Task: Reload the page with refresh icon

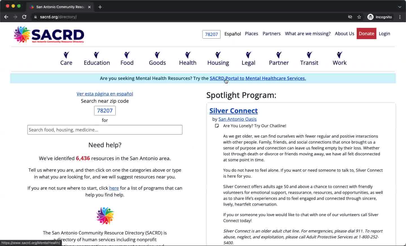Action: point(24,17)
